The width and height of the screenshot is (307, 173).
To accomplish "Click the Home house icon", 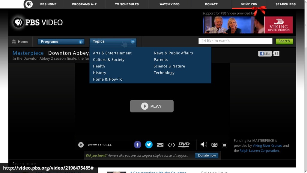I will coord(14,41).
